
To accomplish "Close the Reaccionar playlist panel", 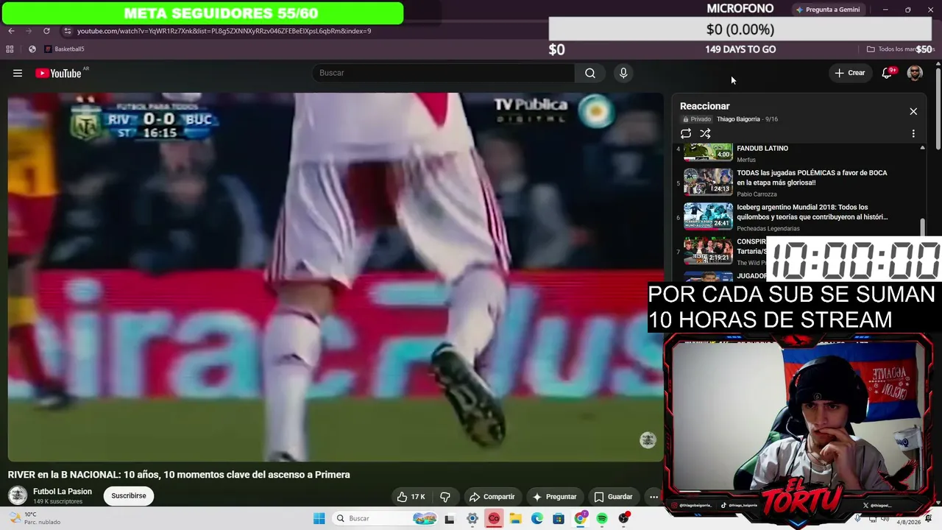I will 913,111.
